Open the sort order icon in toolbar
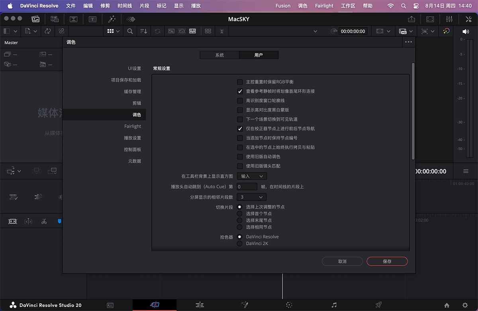Image resolution: width=478 pixels, height=311 pixels. 143,31
